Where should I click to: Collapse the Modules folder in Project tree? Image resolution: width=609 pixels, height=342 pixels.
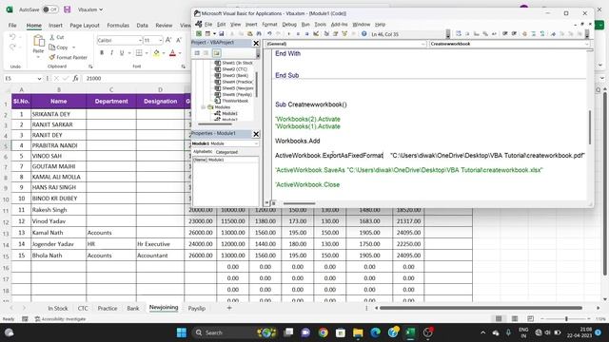[x=203, y=107]
